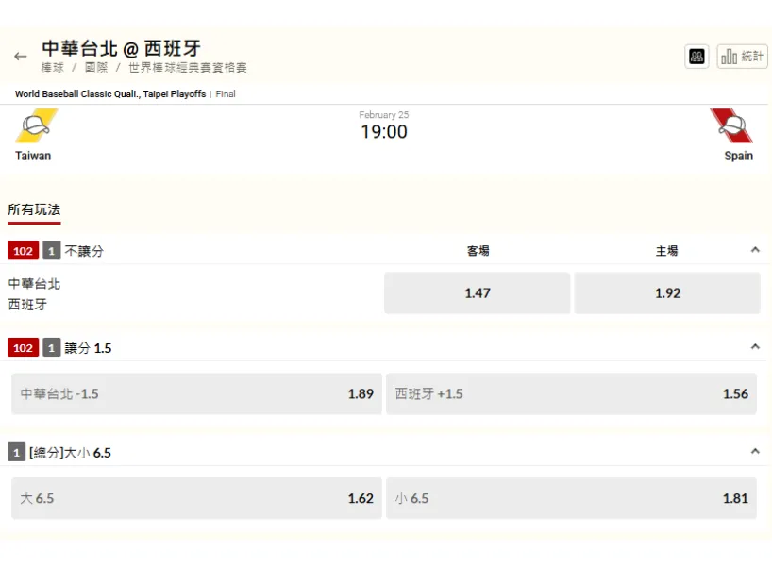772x566 pixels.
Task: Click the 1 badge beside [總分]大小 6.5
Action: (x=16, y=452)
